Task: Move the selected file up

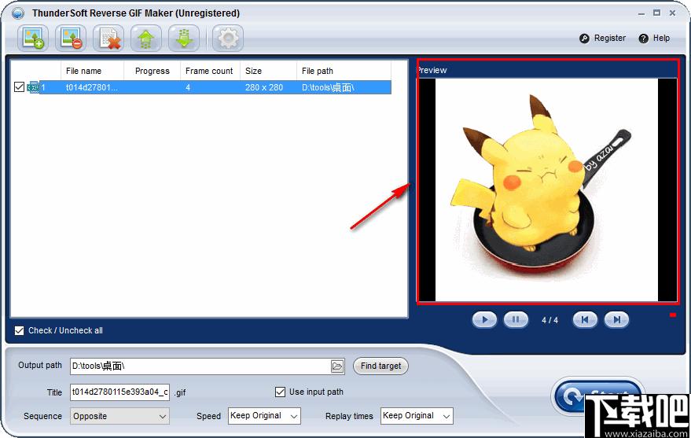Action: pos(146,38)
